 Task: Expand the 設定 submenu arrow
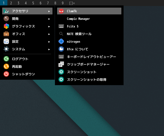[49, 42]
